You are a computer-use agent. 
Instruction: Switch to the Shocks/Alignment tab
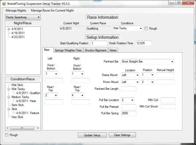coord(96,50)
